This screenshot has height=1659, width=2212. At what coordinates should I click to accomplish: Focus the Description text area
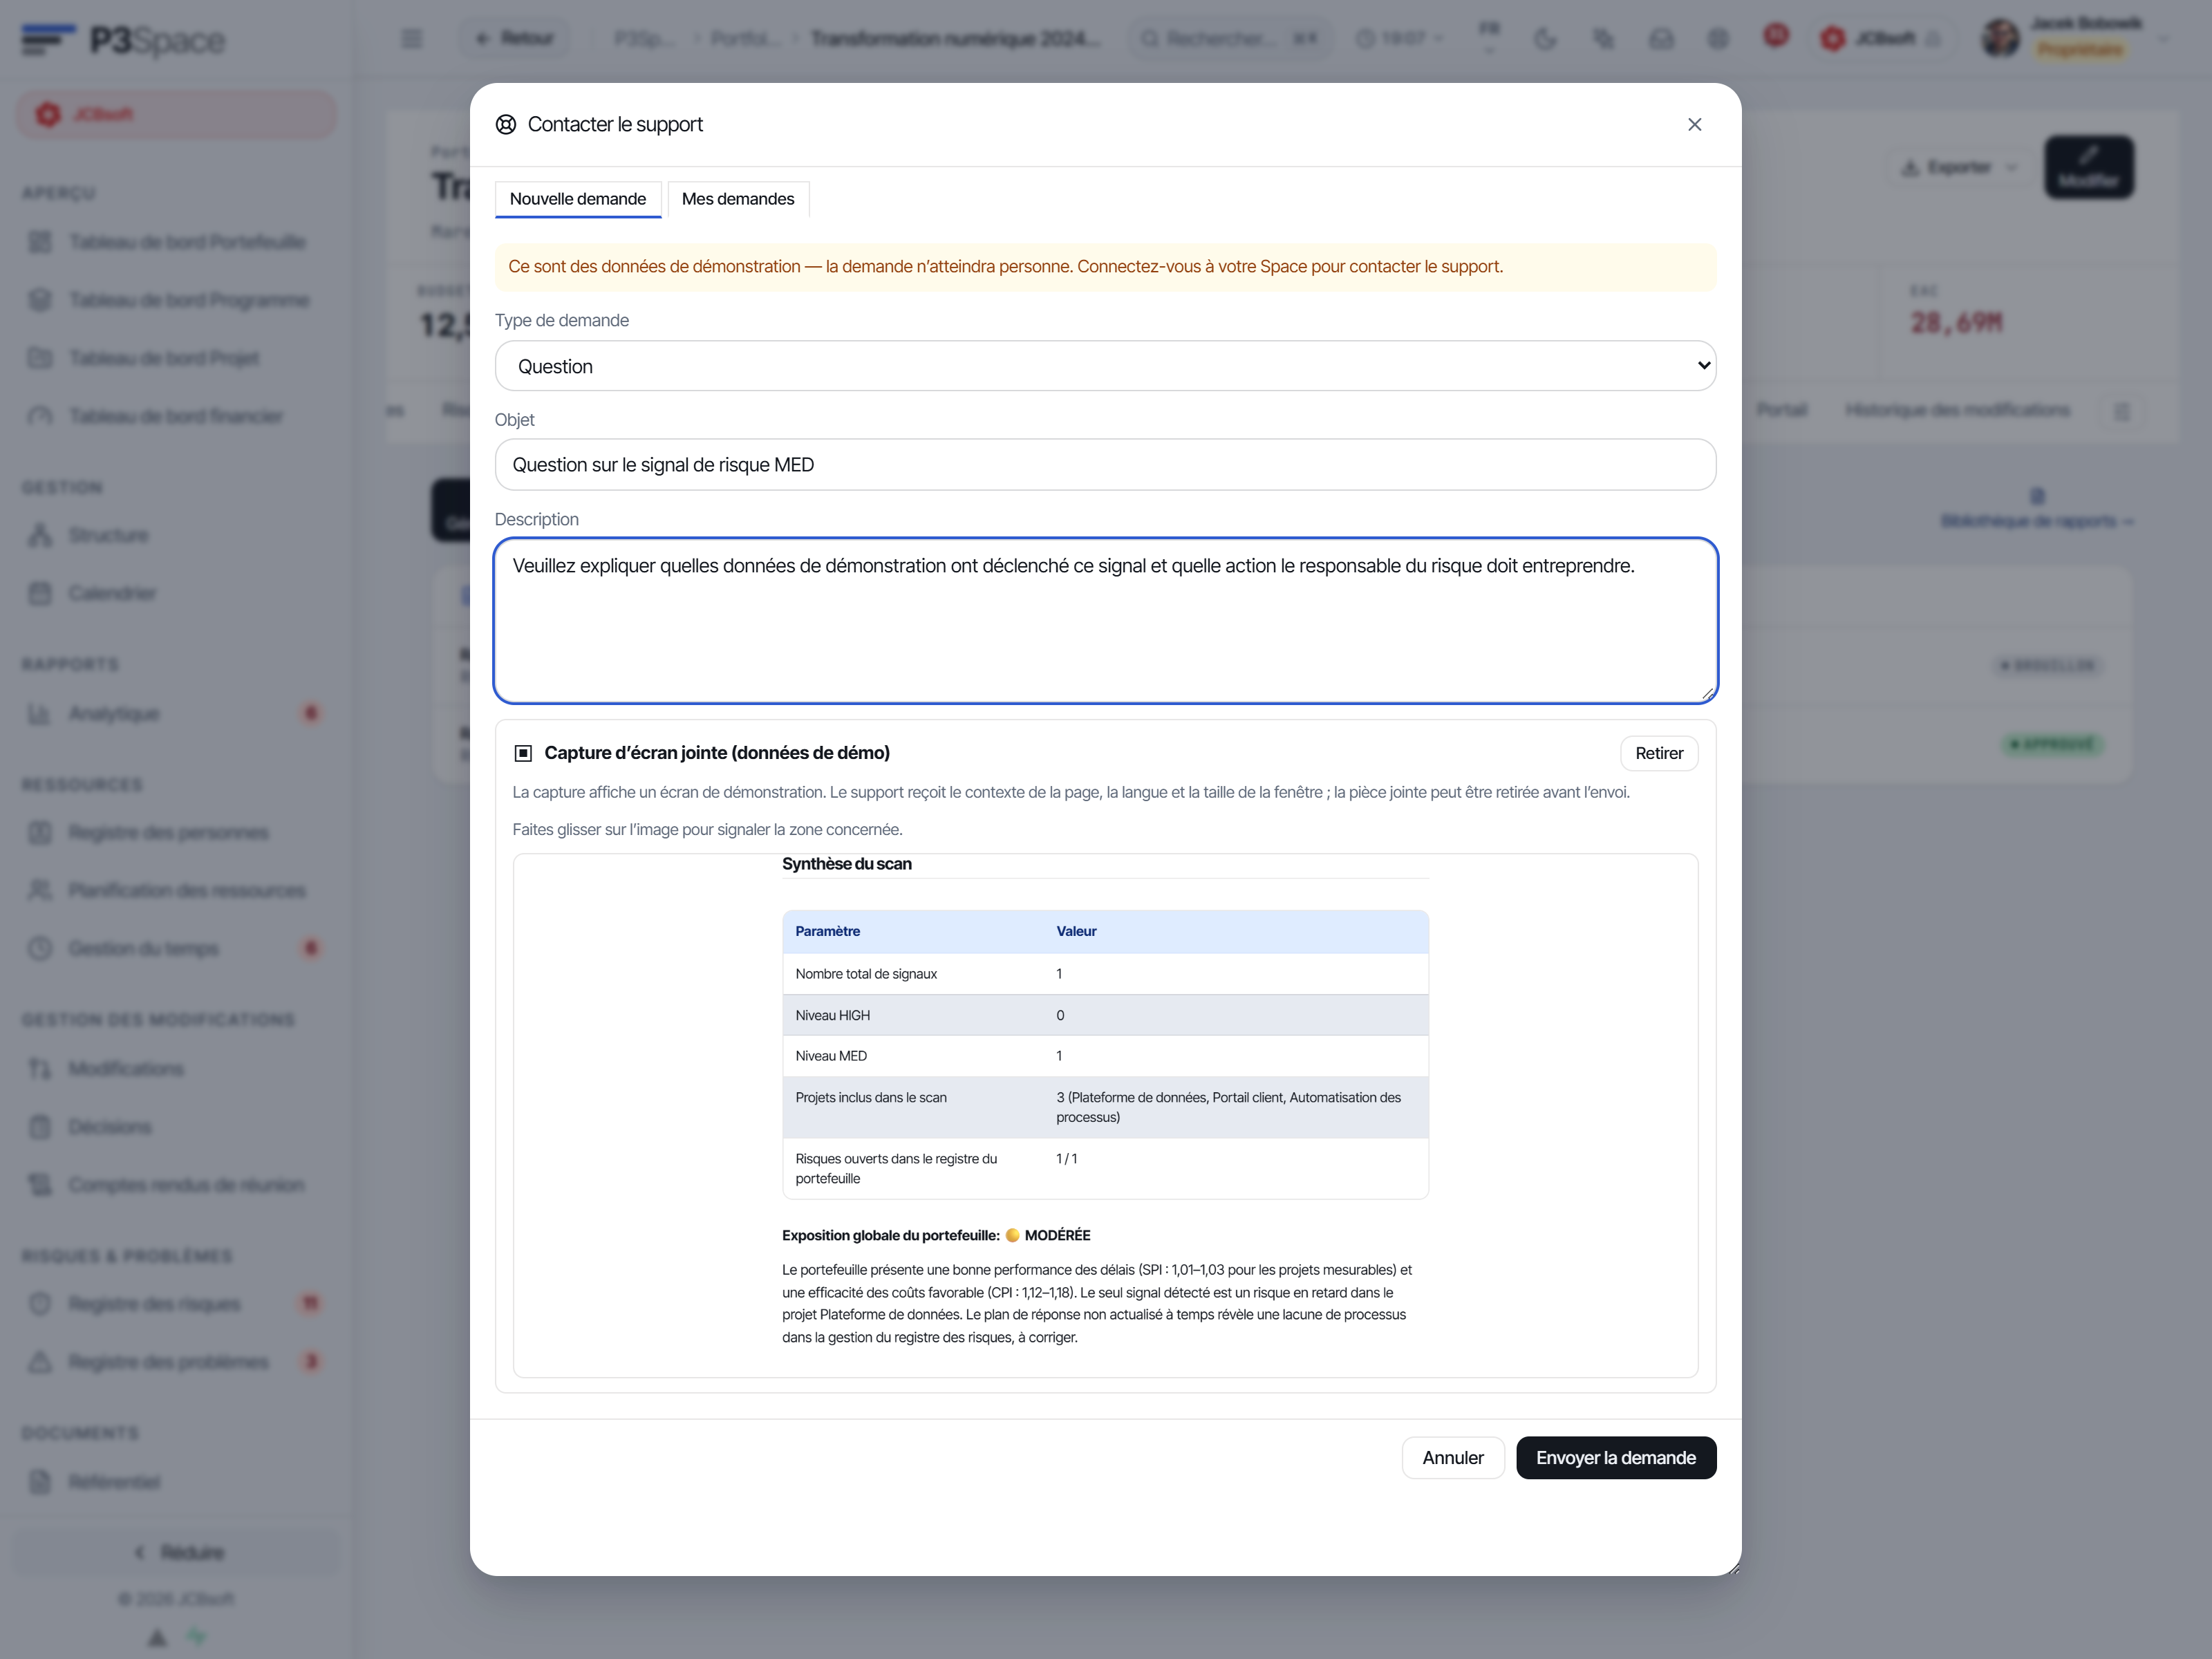tap(1105, 621)
